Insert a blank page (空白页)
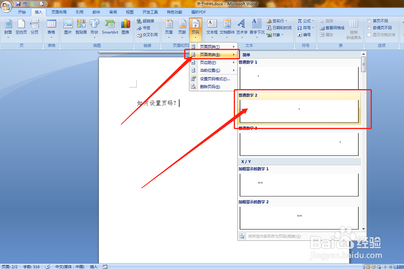This screenshot has height=269, width=404. click(x=21, y=28)
